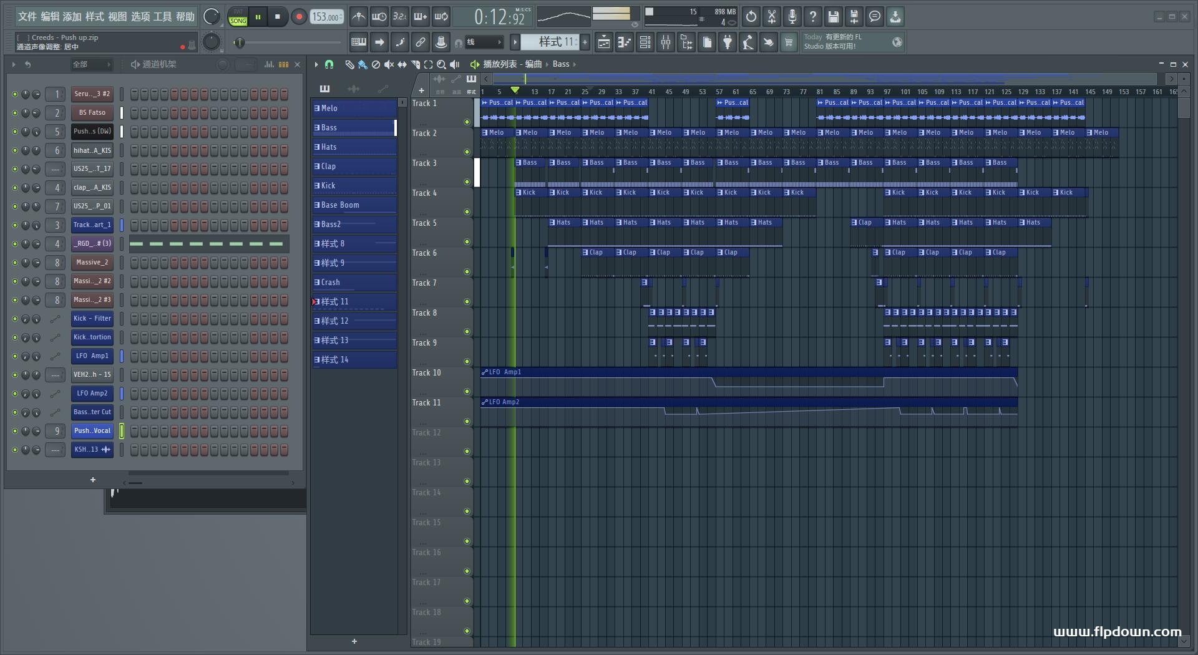Open the snap setting 线 dropdown
Screen dimensions: 1198x655
[x=484, y=42]
